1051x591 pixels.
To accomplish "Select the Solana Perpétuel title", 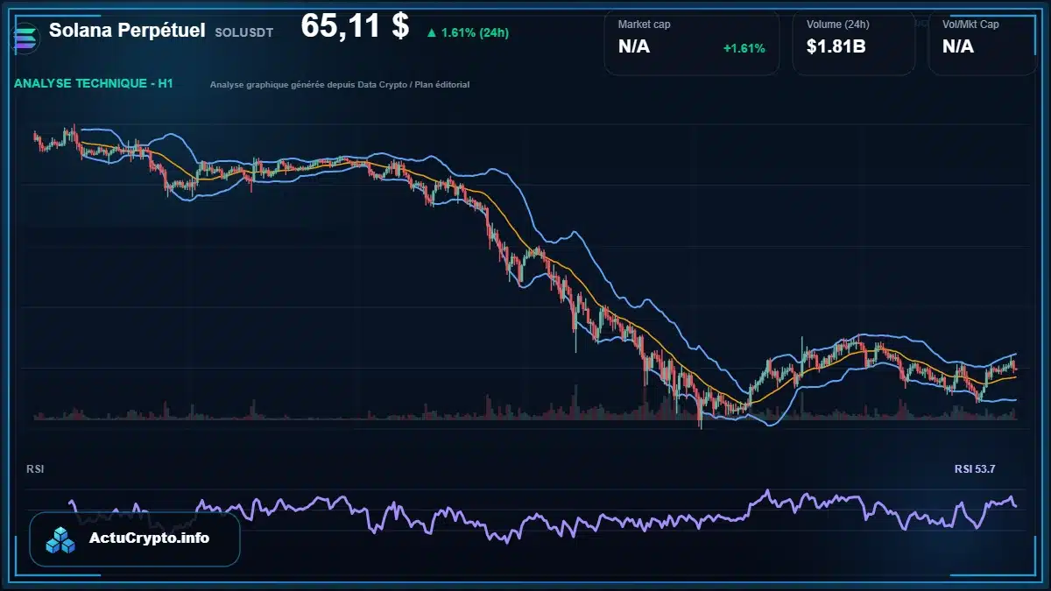I will point(127,31).
